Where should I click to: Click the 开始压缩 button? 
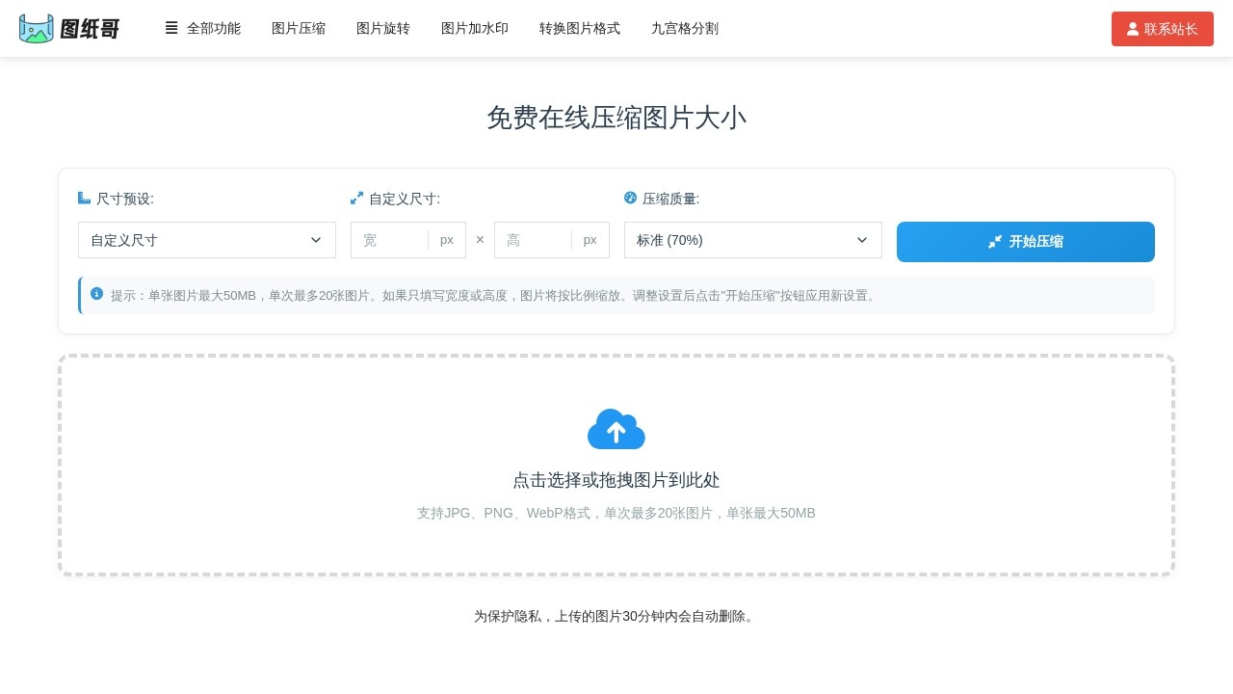click(x=1025, y=241)
